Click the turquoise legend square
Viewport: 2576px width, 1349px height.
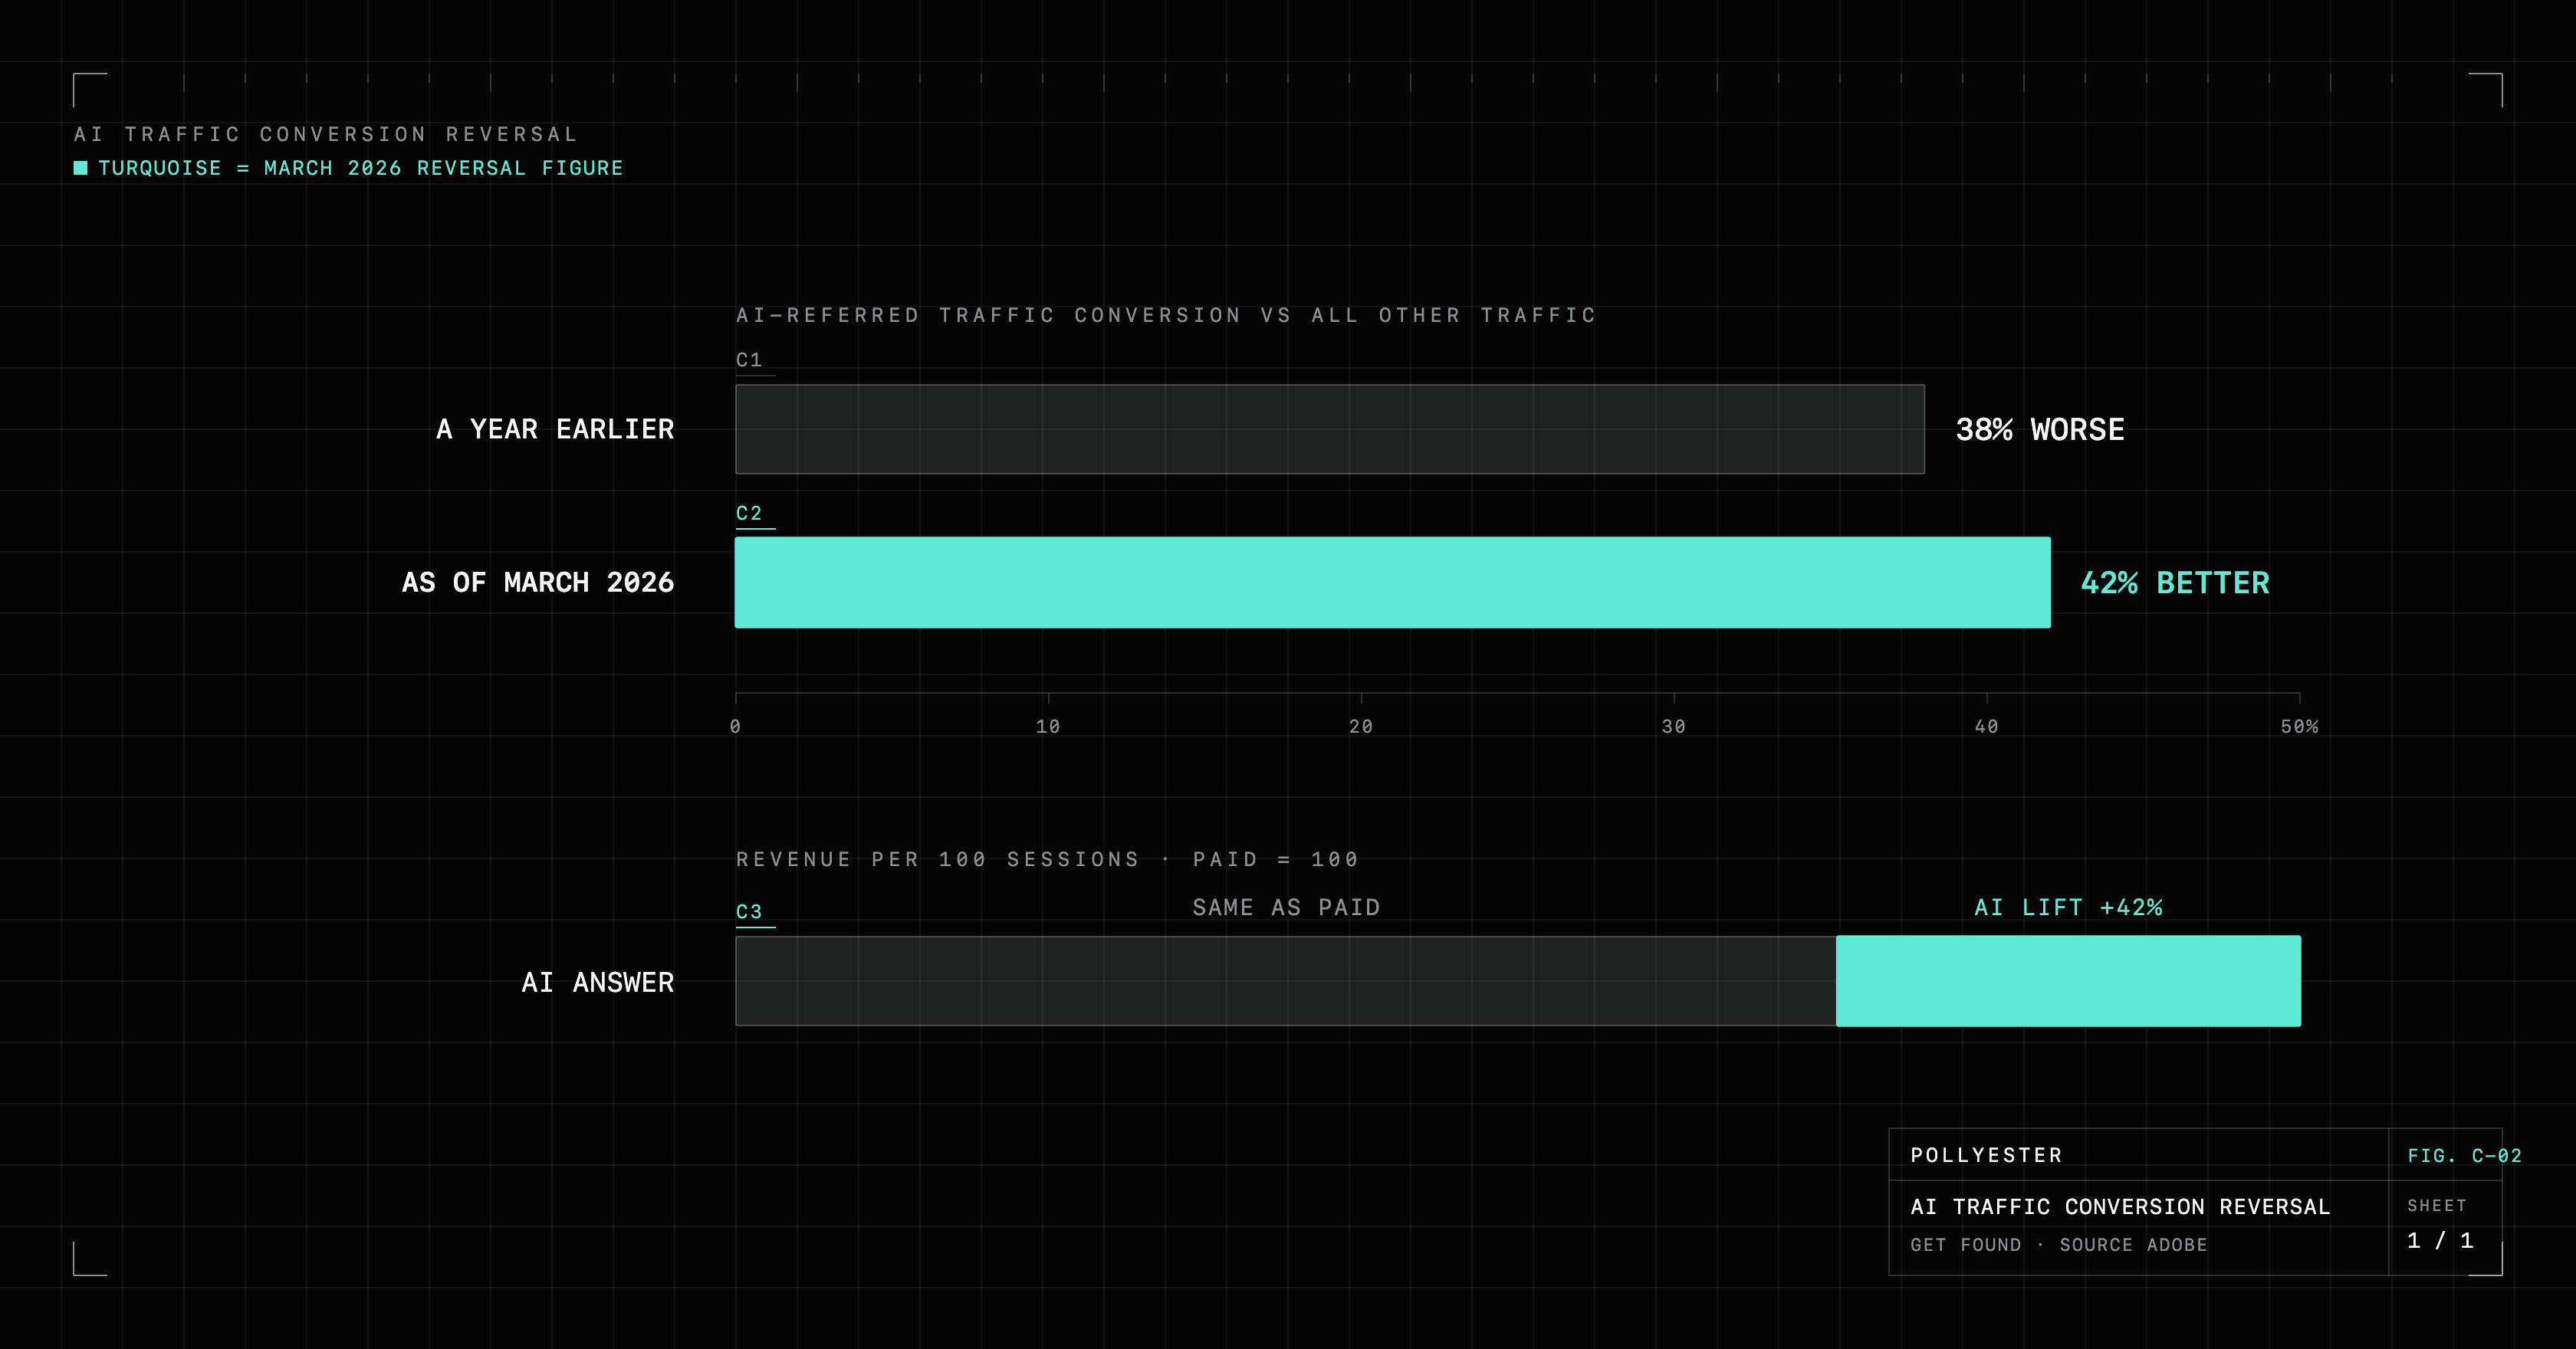click(x=81, y=168)
